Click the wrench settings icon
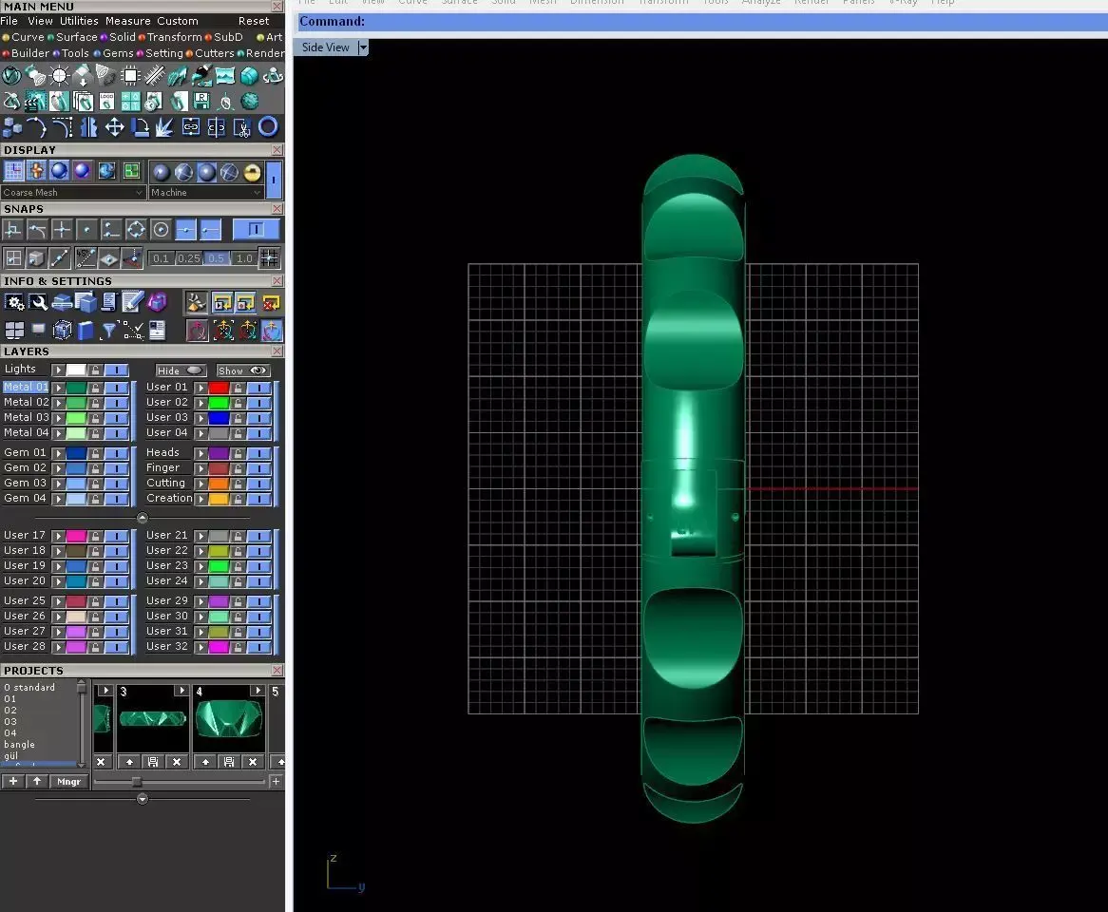 pyautogui.click(x=38, y=303)
